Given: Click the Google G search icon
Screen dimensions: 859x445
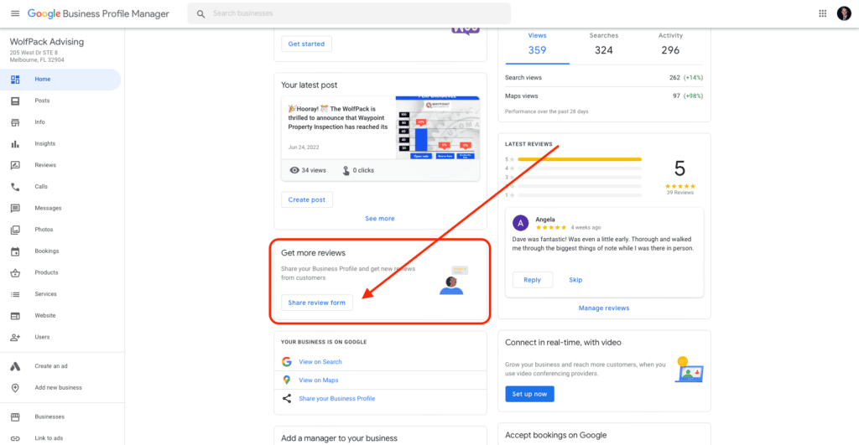Looking at the screenshot, I should 287,362.
